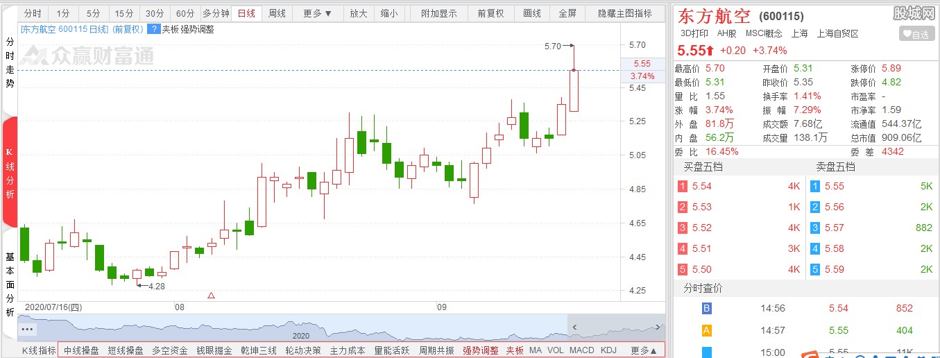Select the 短线操盘 indicator
Screen dimensions: 940x358
[x=126, y=350]
